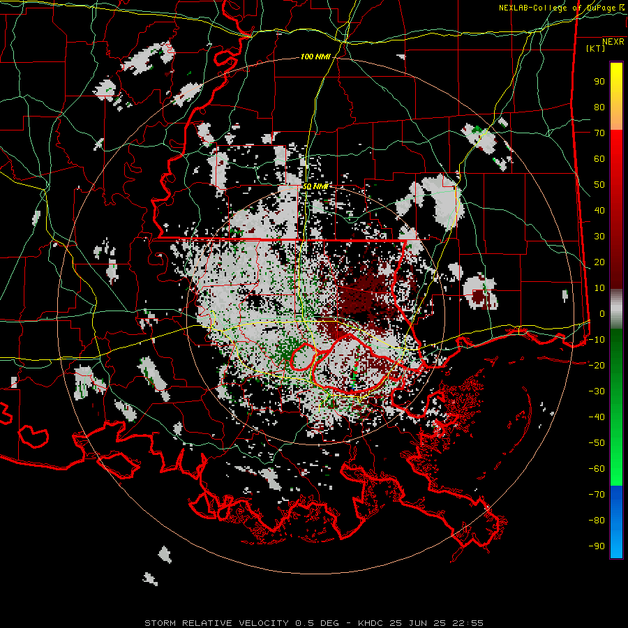The width and height of the screenshot is (628, 628).
Task: Click the 0 value on velocity scale
Action: click(602, 313)
